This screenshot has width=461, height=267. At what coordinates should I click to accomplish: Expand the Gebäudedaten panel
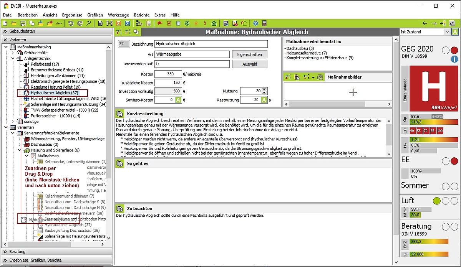click(57, 31)
